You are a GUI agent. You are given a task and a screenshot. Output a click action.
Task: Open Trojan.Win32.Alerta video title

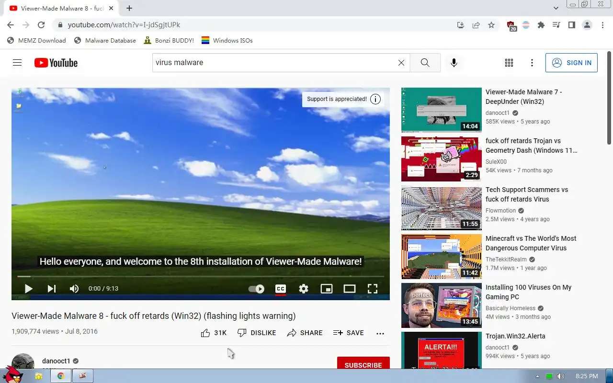515,336
